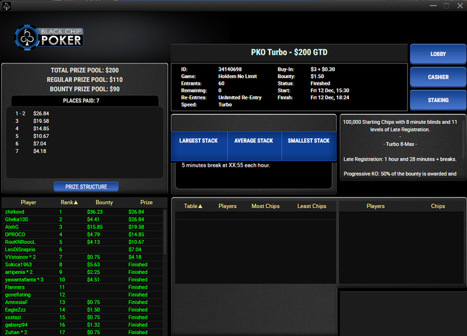The width and height of the screenshot is (467, 336).
Task: Sort tables by Least Chips header
Action: [312, 206]
